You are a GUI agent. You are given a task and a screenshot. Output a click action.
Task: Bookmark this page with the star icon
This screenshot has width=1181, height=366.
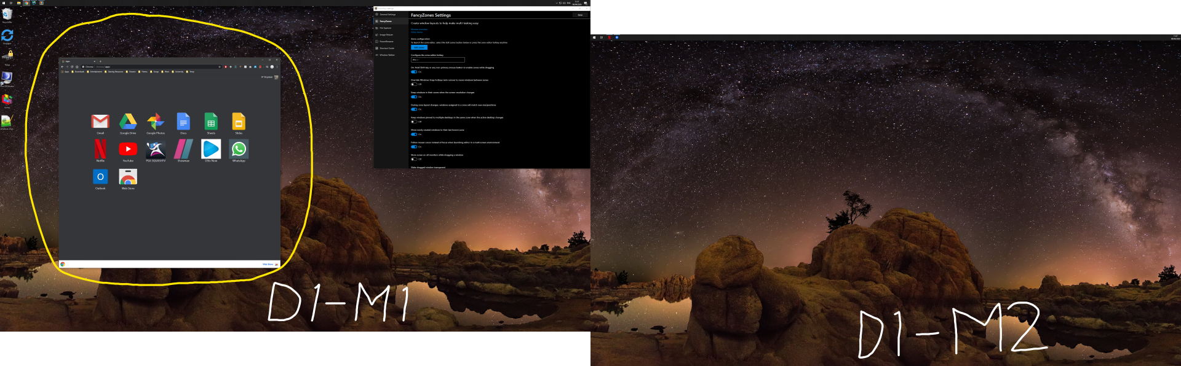tap(220, 67)
